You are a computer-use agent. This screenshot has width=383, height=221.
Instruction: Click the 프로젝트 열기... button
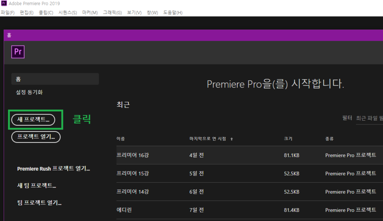click(36, 137)
